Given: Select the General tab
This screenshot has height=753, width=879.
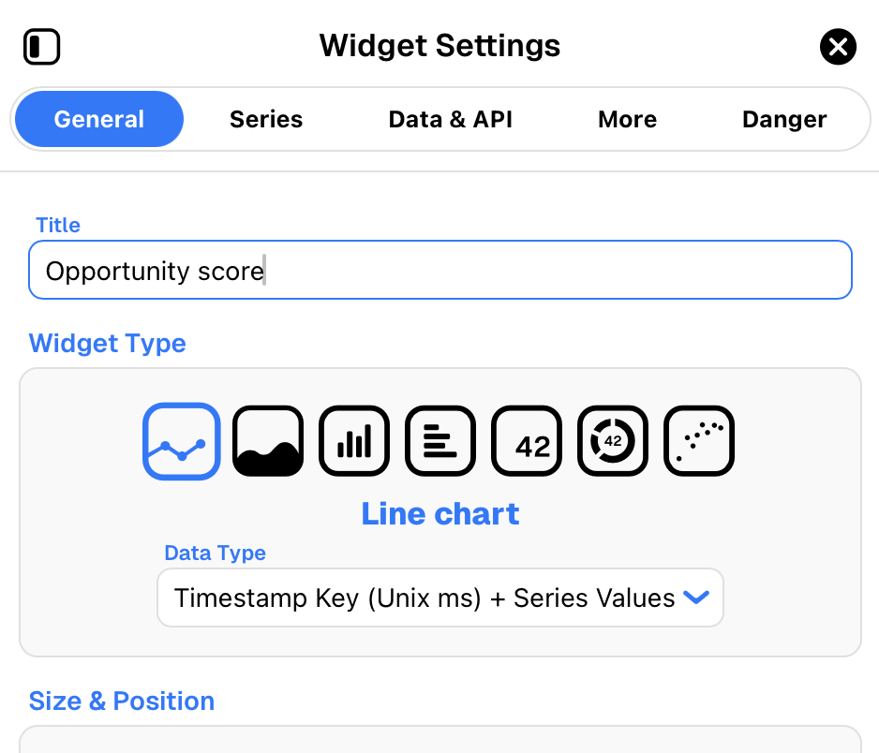Looking at the screenshot, I should (97, 119).
